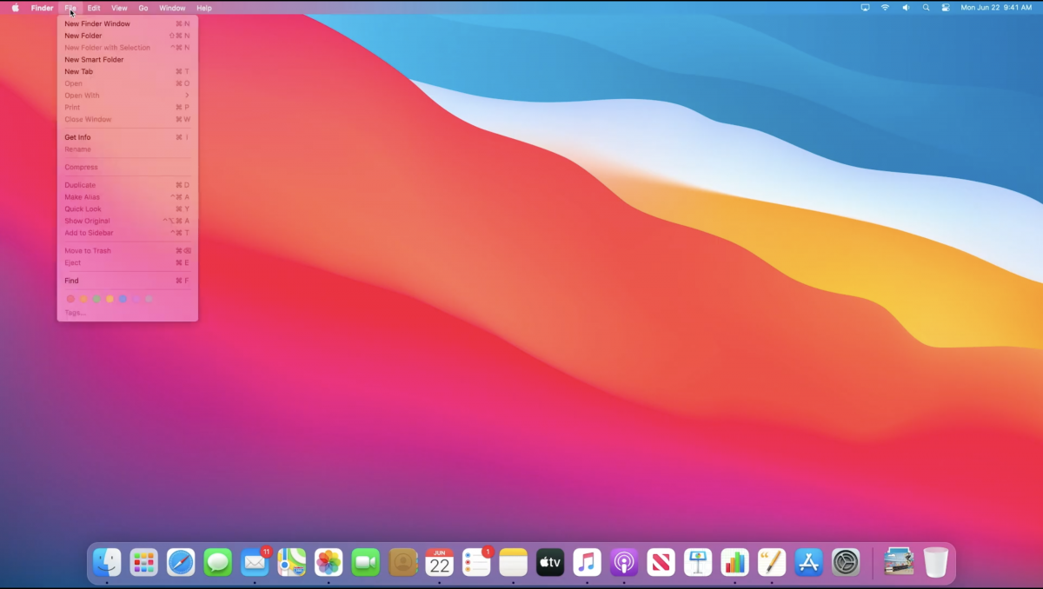Launch the Apple News app

tap(661, 563)
